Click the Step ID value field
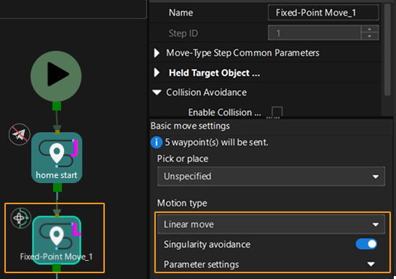 (314, 33)
